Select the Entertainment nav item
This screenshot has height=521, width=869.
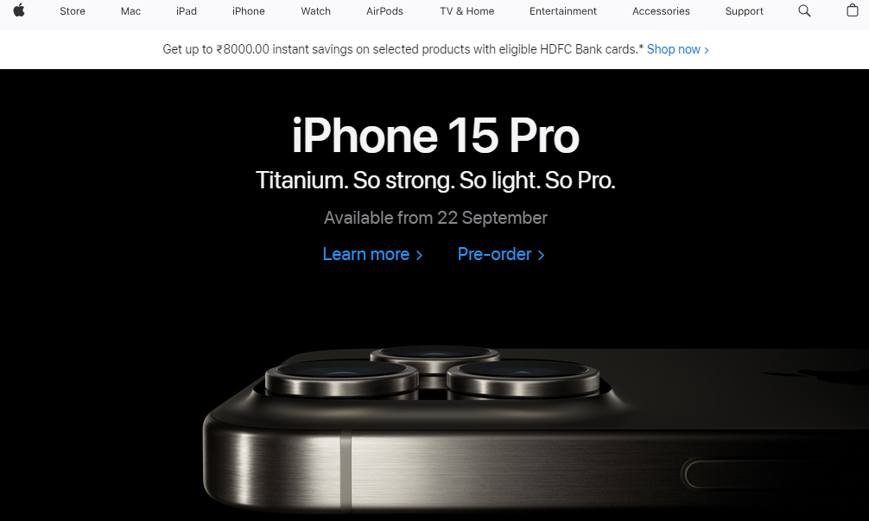click(562, 11)
